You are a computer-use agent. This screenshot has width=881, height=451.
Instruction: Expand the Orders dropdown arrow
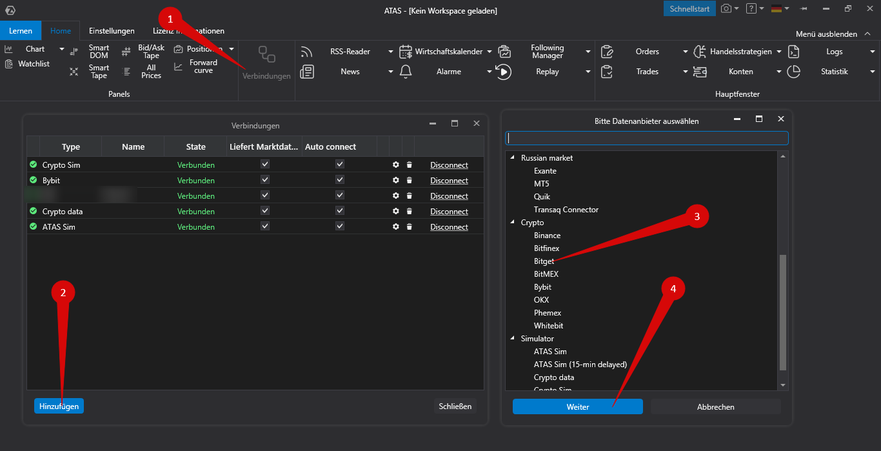[686, 52]
